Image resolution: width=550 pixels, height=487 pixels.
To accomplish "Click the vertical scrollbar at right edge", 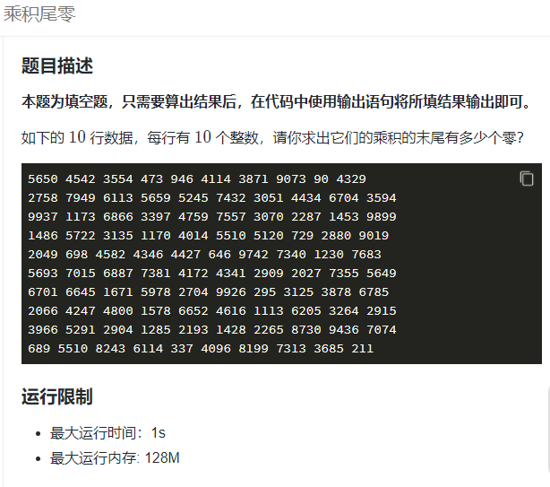I will click(548, 429).
